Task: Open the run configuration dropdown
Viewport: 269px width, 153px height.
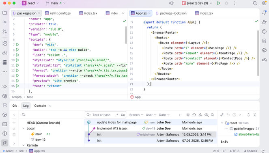Action: (x=197, y=3)
